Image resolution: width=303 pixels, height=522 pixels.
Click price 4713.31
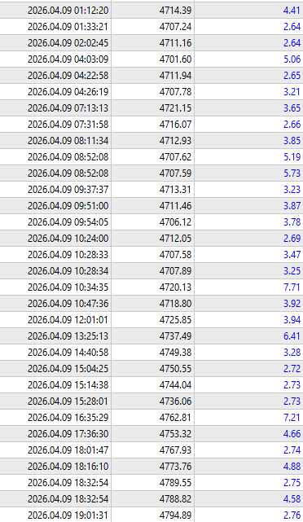175,190
